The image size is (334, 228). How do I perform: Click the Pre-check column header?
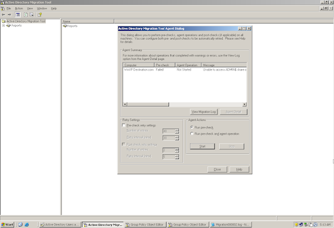click(164, 65)
